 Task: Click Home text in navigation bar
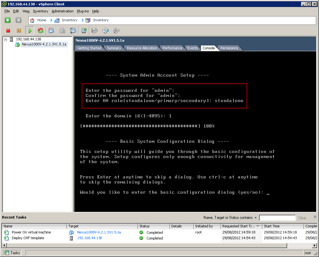coord(42,20)
